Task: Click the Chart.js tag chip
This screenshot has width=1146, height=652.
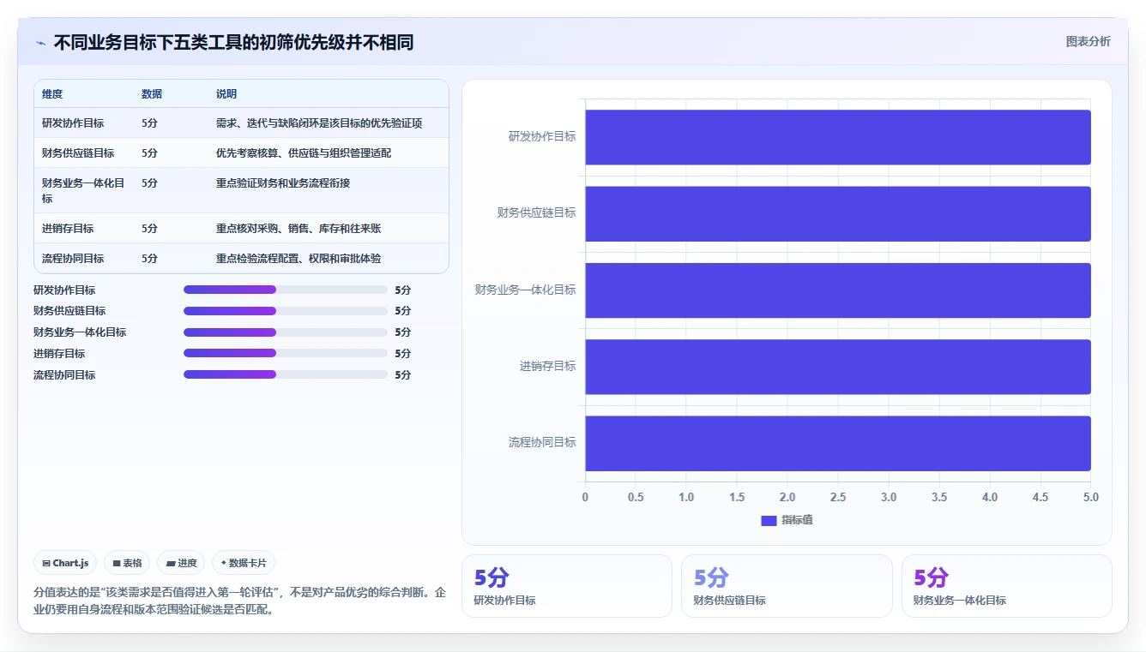Action: click(x=65, y=563)
